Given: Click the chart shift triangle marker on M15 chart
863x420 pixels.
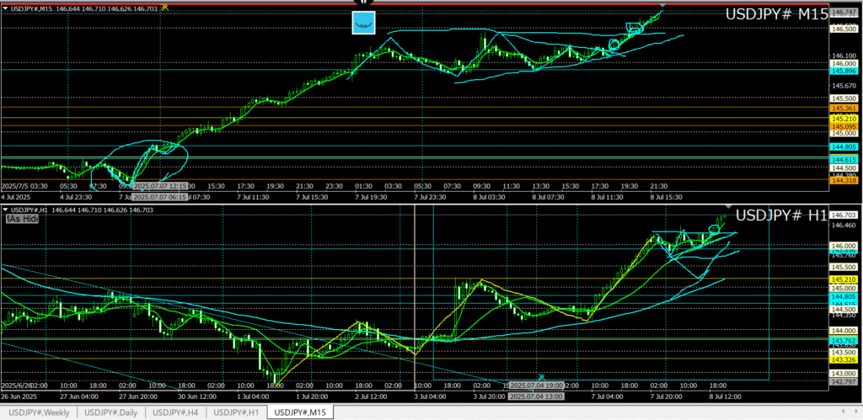Looking at the screenshot, I should [x=662, y=7].
